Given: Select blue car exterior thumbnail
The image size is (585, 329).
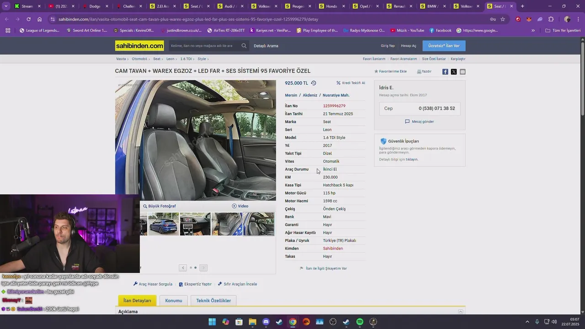Looking at the screenshot, I should [x=164, y=224].
